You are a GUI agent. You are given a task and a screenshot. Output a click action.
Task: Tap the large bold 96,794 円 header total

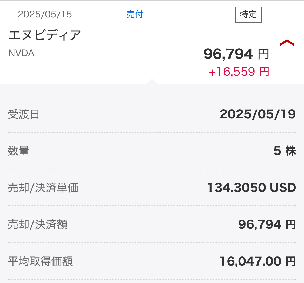tap(236, 54)
